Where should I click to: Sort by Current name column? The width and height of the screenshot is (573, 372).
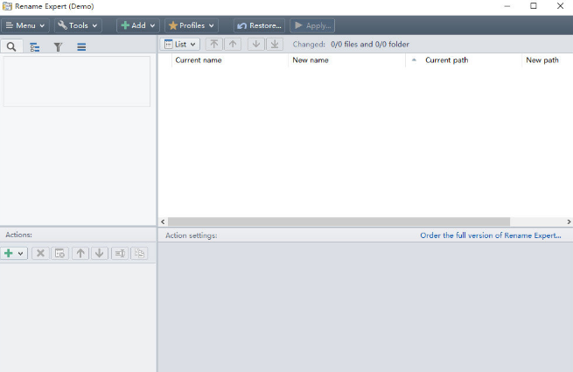coord(230,60)
